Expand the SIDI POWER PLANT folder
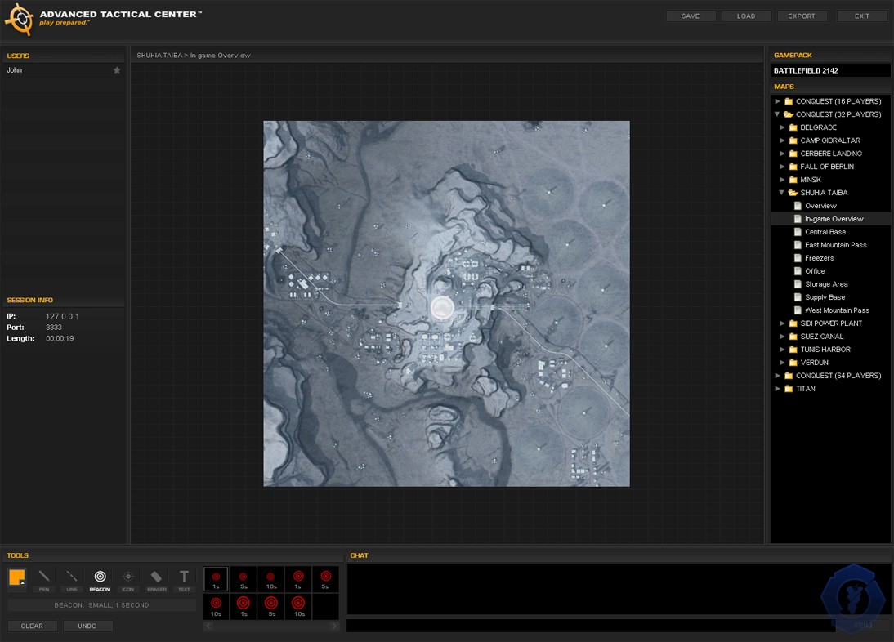 (782, 323)
